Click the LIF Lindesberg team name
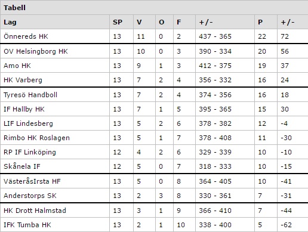 click(28, 123)
